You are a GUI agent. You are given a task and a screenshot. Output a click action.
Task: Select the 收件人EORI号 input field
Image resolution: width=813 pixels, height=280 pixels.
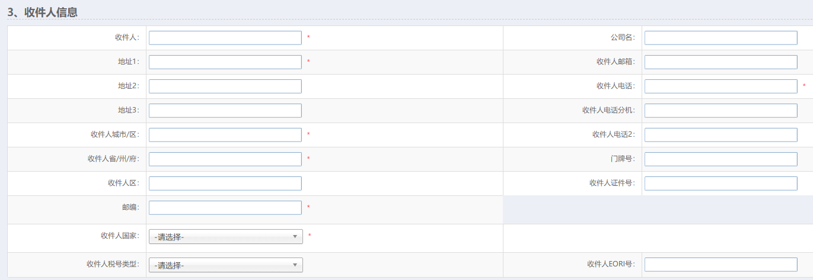click(x=720, y=265)
